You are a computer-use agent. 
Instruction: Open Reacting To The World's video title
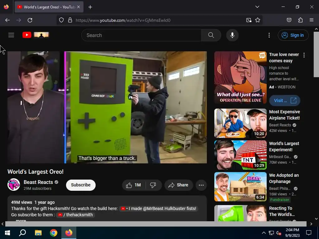tap(282, 211)
